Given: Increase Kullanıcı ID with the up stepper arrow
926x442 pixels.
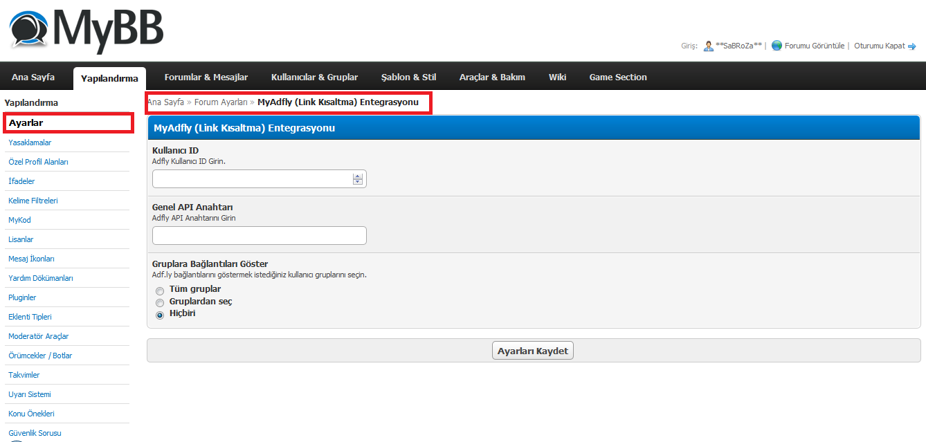Looking at the screenshot, I should [358, 176].
